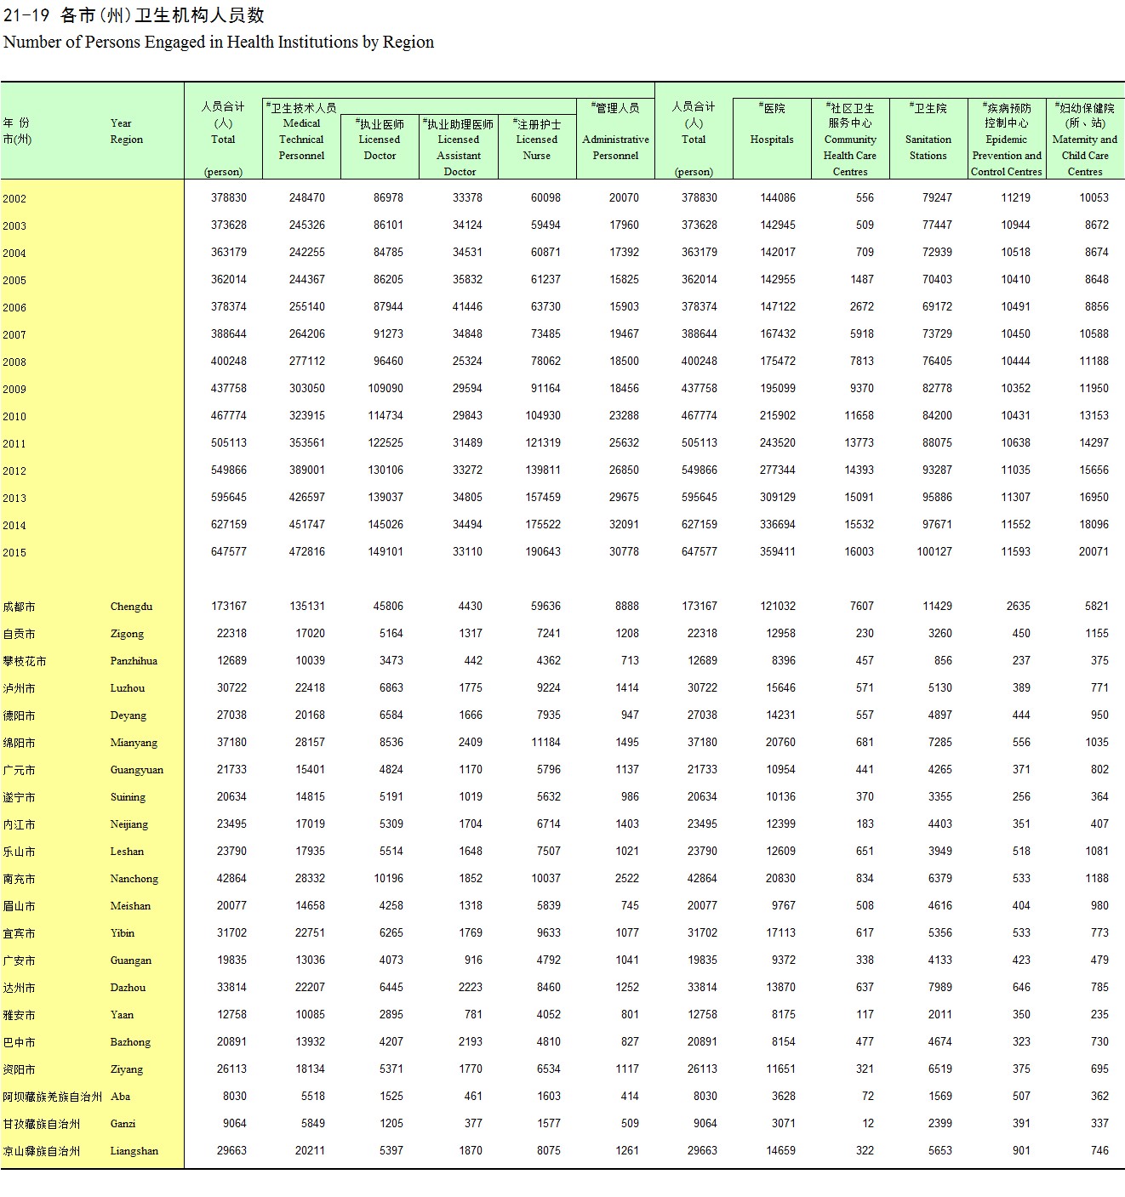
Task: Select 2002 administrative personnel value 20070
Action: [x=624, y=198]
